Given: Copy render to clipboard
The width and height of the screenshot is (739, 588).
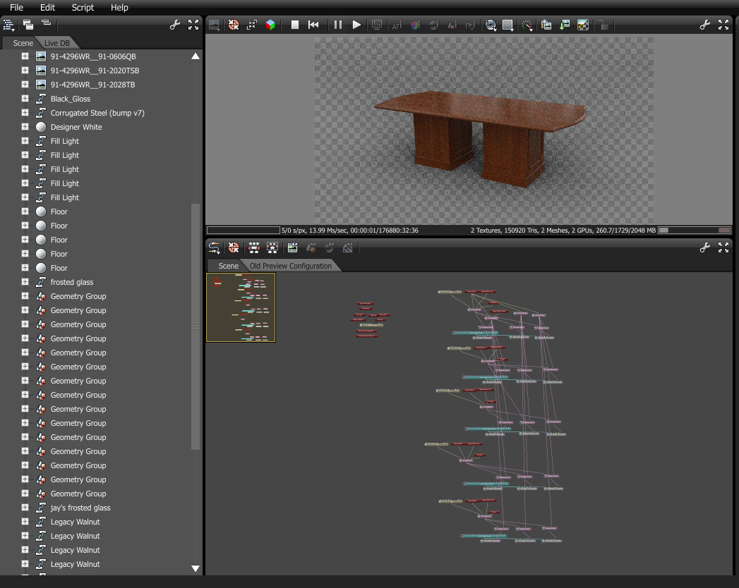Looking at the screenshot, I should (546, 25).
